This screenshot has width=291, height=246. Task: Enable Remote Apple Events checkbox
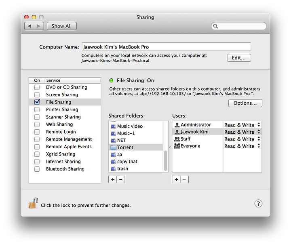[x=37, y=147]
